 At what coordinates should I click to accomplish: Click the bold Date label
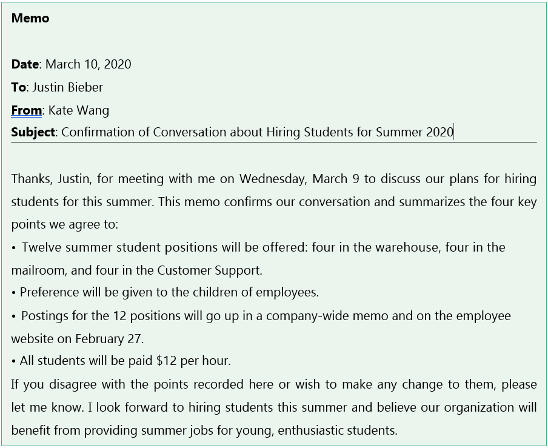[25, 64]
